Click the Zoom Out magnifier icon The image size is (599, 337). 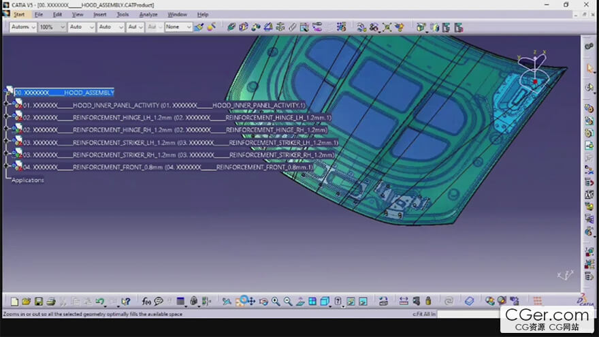[288, 301]
